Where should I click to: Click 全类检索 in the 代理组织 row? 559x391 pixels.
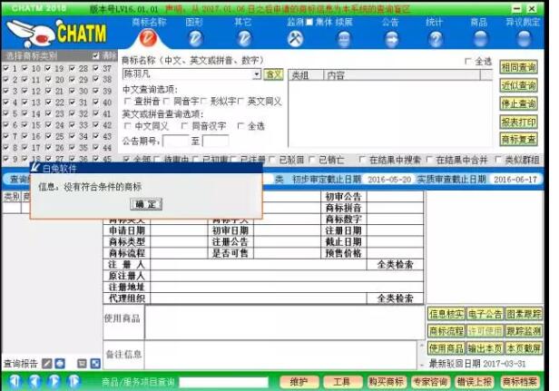point(395,298)
